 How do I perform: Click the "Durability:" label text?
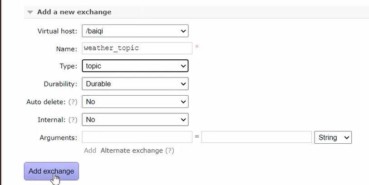point(60,84)
